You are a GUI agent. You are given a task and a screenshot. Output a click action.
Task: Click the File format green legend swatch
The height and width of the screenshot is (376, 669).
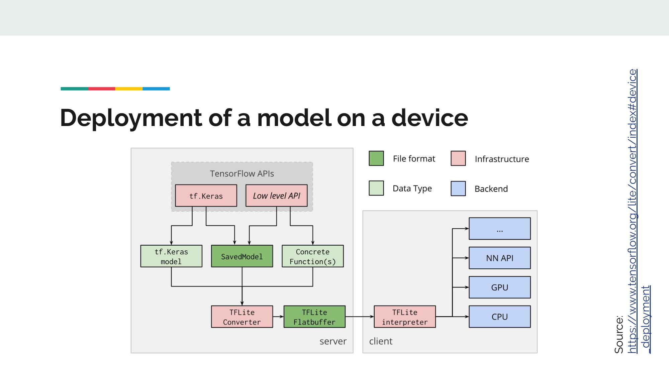coord(376,158)
